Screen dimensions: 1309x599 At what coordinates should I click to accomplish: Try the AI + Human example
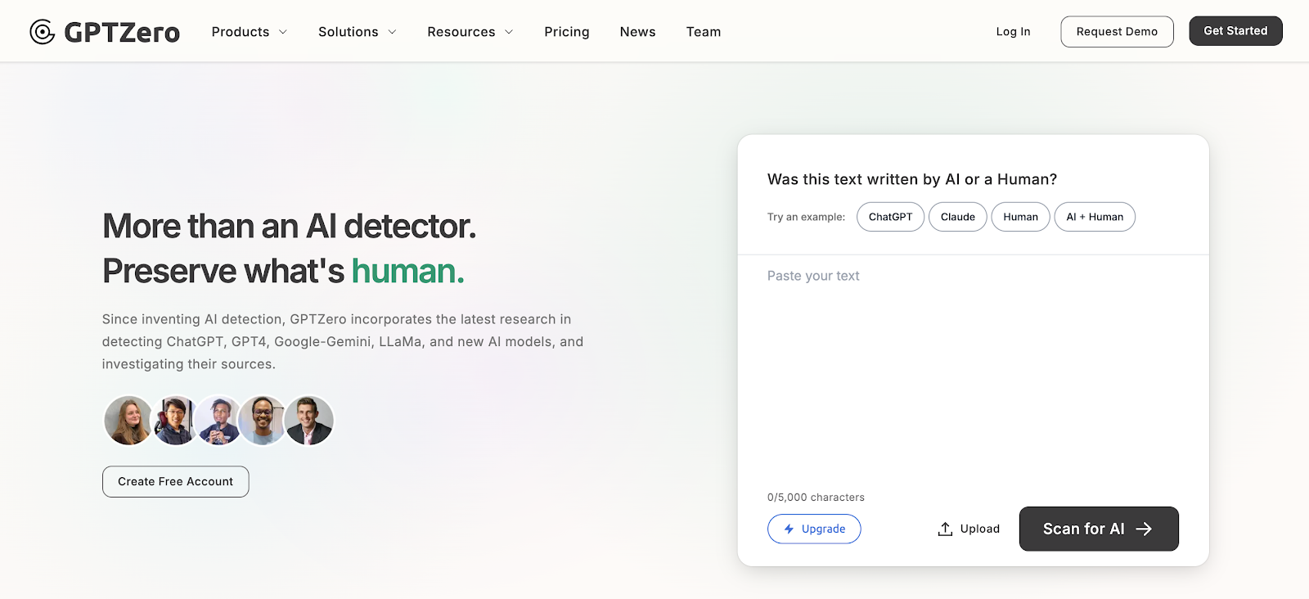1095,217
